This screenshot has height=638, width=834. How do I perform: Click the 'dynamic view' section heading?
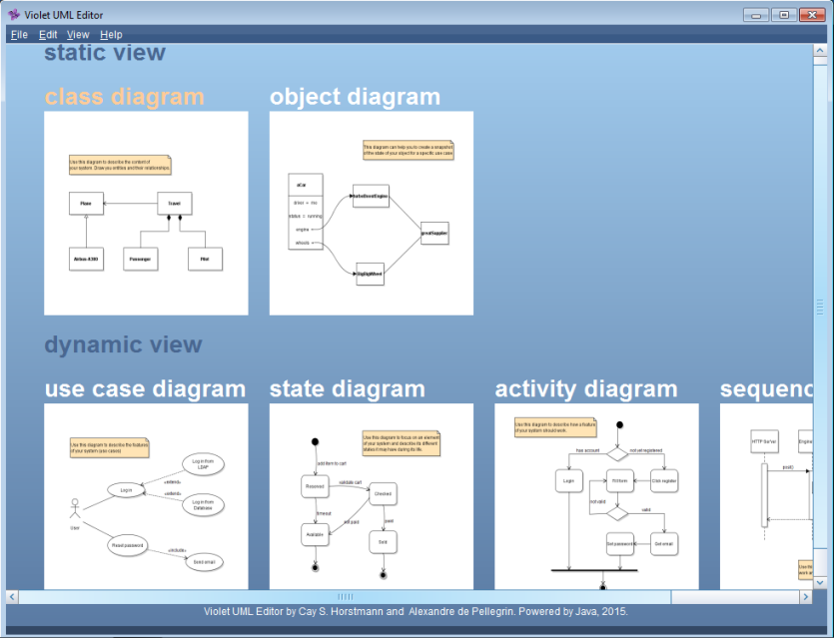coord(124,344)
